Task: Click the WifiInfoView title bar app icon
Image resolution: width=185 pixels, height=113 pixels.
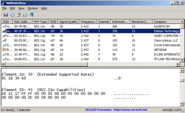Action: pyautogui.click(x=3, y=3)
